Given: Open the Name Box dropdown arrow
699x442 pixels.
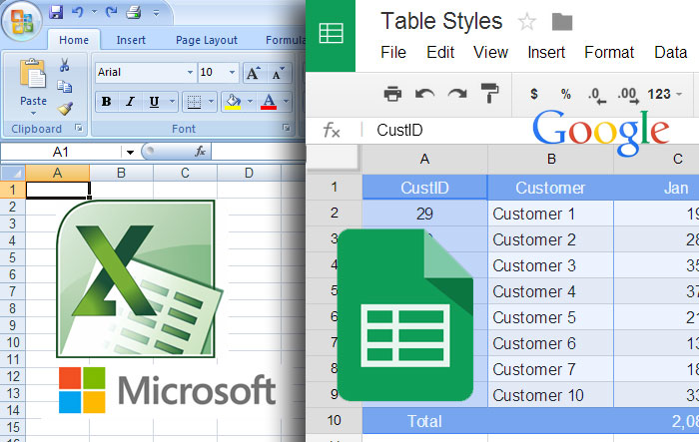Looking at the screenshot, I should [130, 153].
